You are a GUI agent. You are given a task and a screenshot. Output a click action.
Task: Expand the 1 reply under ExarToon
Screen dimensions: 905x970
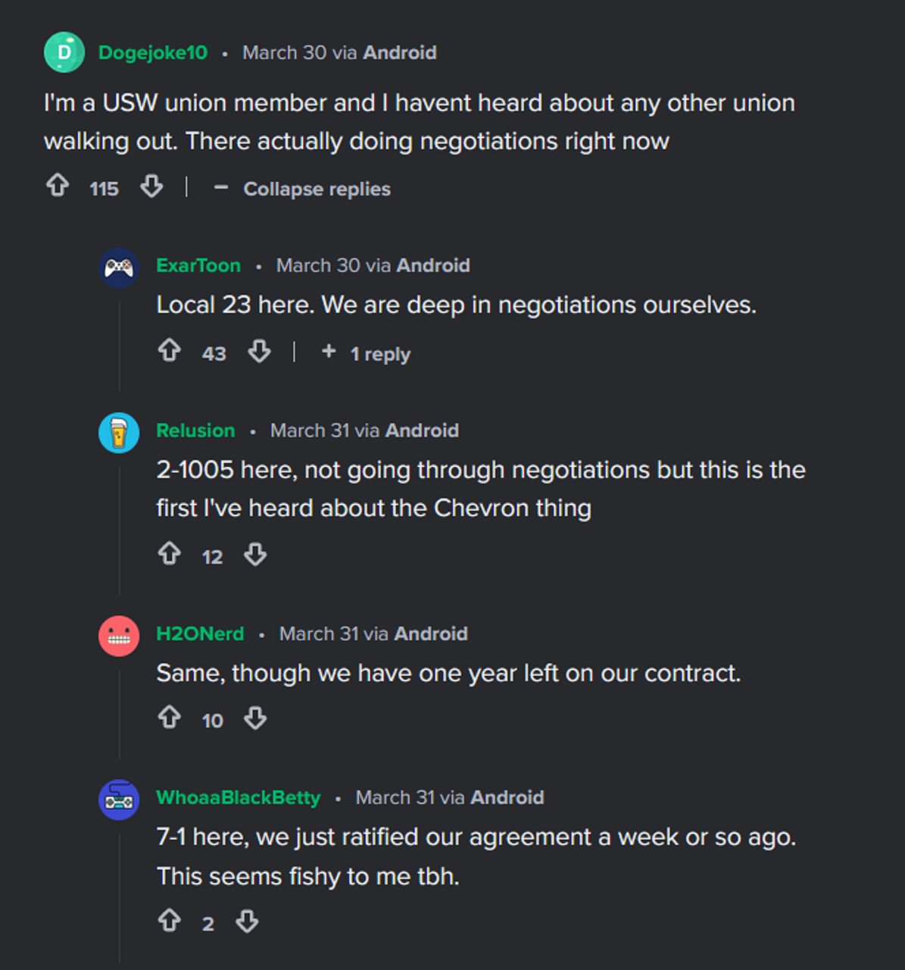tap(367, 353)
